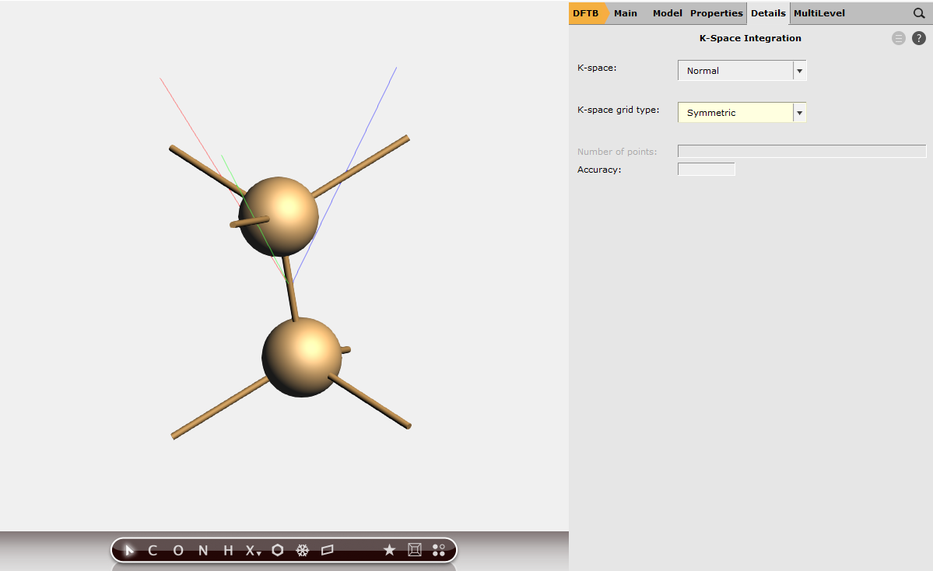This screenshot has height=571, width=933.
Task: Open the X element dropdown arrow
Action: coord(257,553)
